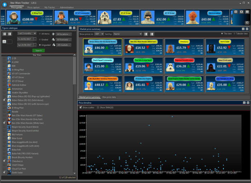This screenshot has width=251, height=183.
Task: Click the icon beside All markets
Action: 54,45
